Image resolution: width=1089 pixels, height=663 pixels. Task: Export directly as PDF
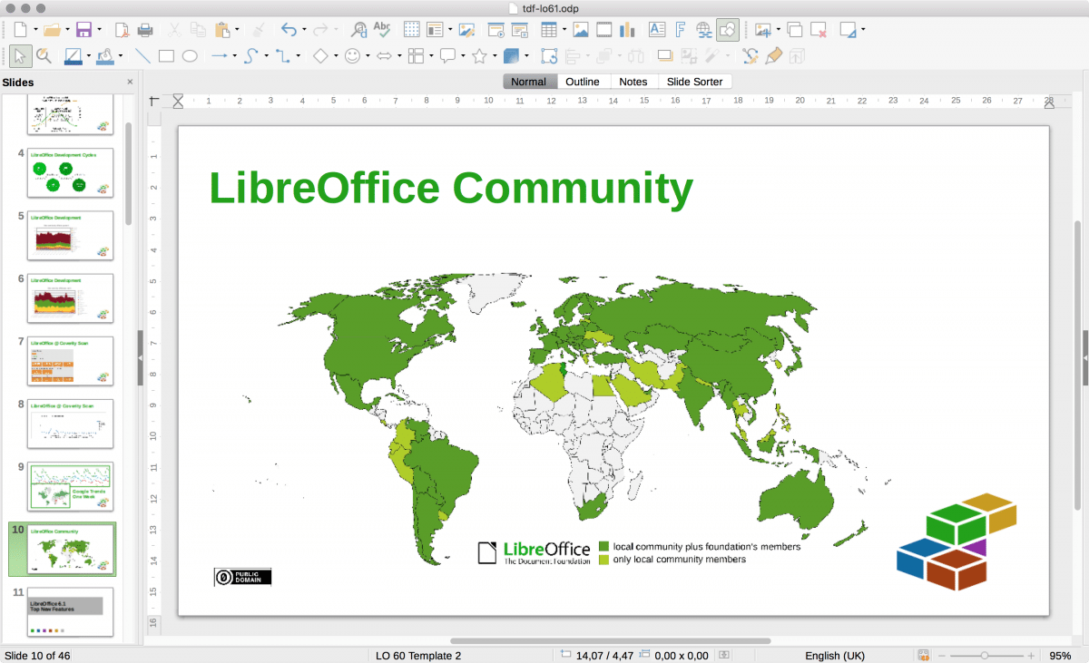click(x=122, y=30)
